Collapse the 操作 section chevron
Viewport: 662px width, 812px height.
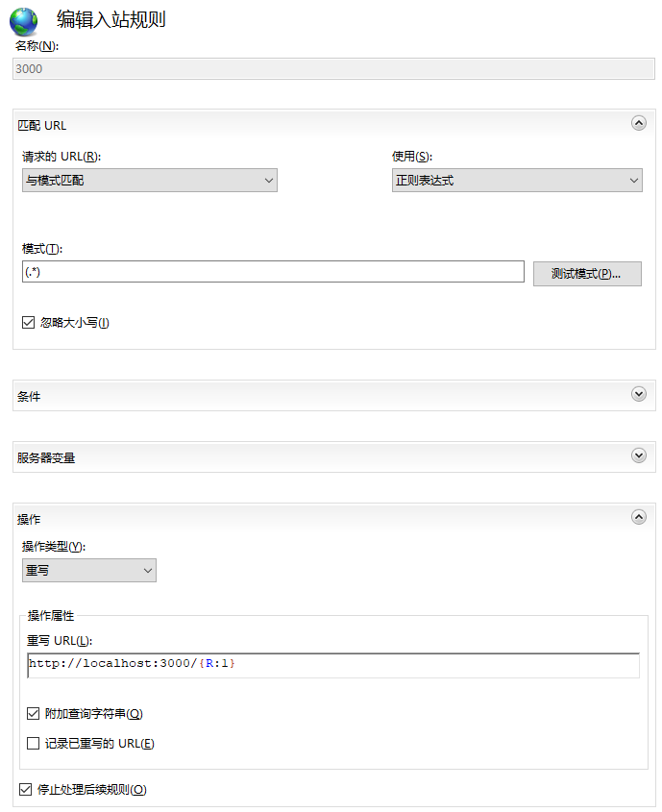[x=638, y=517]
